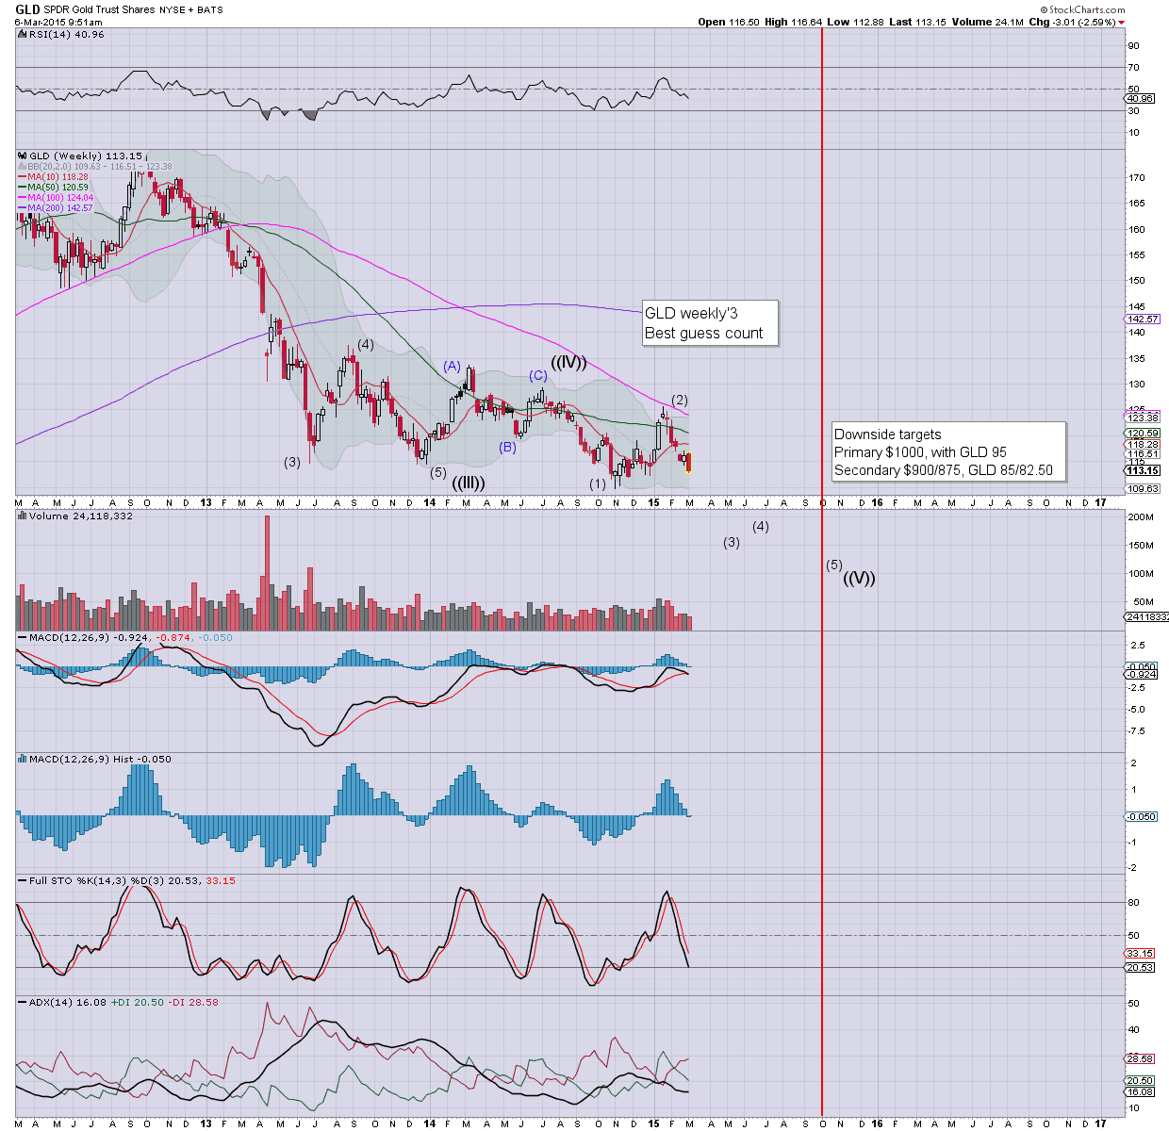Click the ((IV)) wave label
The image size is (1169, 1131).
coord(568,362)
